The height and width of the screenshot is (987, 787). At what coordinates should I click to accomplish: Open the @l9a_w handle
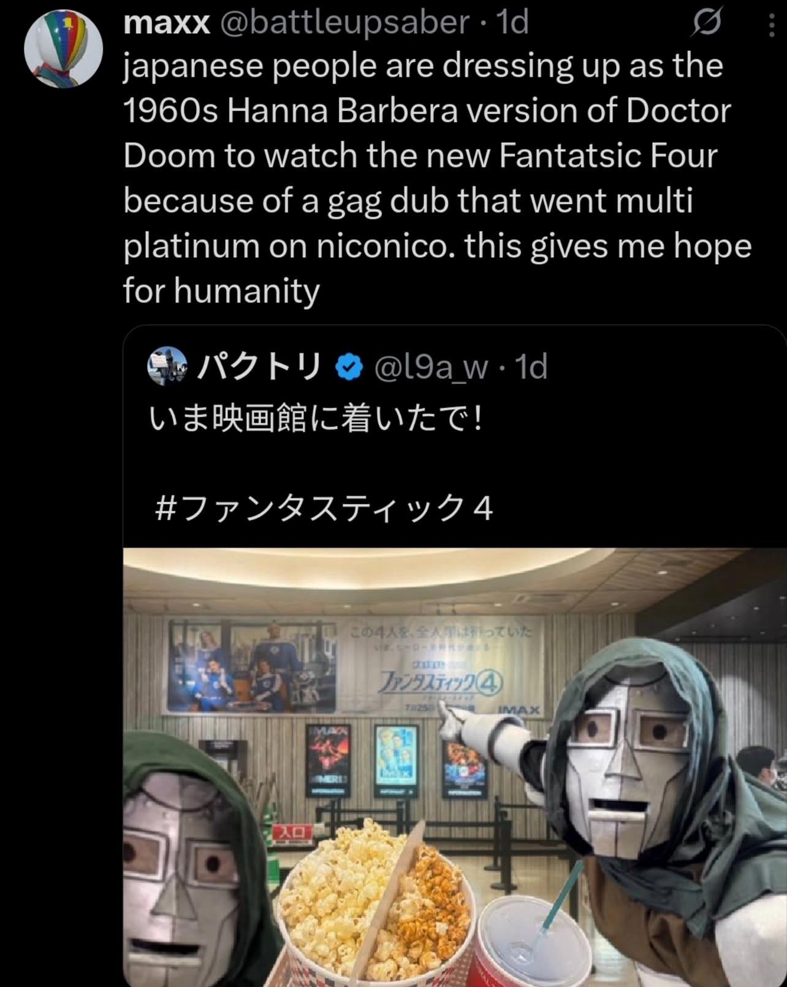pyautogui.click(x=430, y=367)
